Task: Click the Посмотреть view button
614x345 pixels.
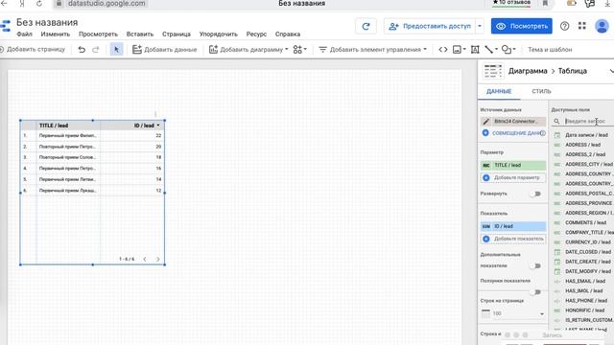Action: coord(522,26)
